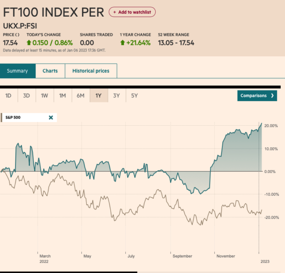Expand the Comparisons panel
Viewport: 285px width, 273px height.
[257, 96]
